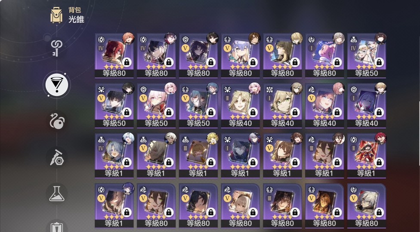Toggle the lock on the pink robot card

click(337, 62)
